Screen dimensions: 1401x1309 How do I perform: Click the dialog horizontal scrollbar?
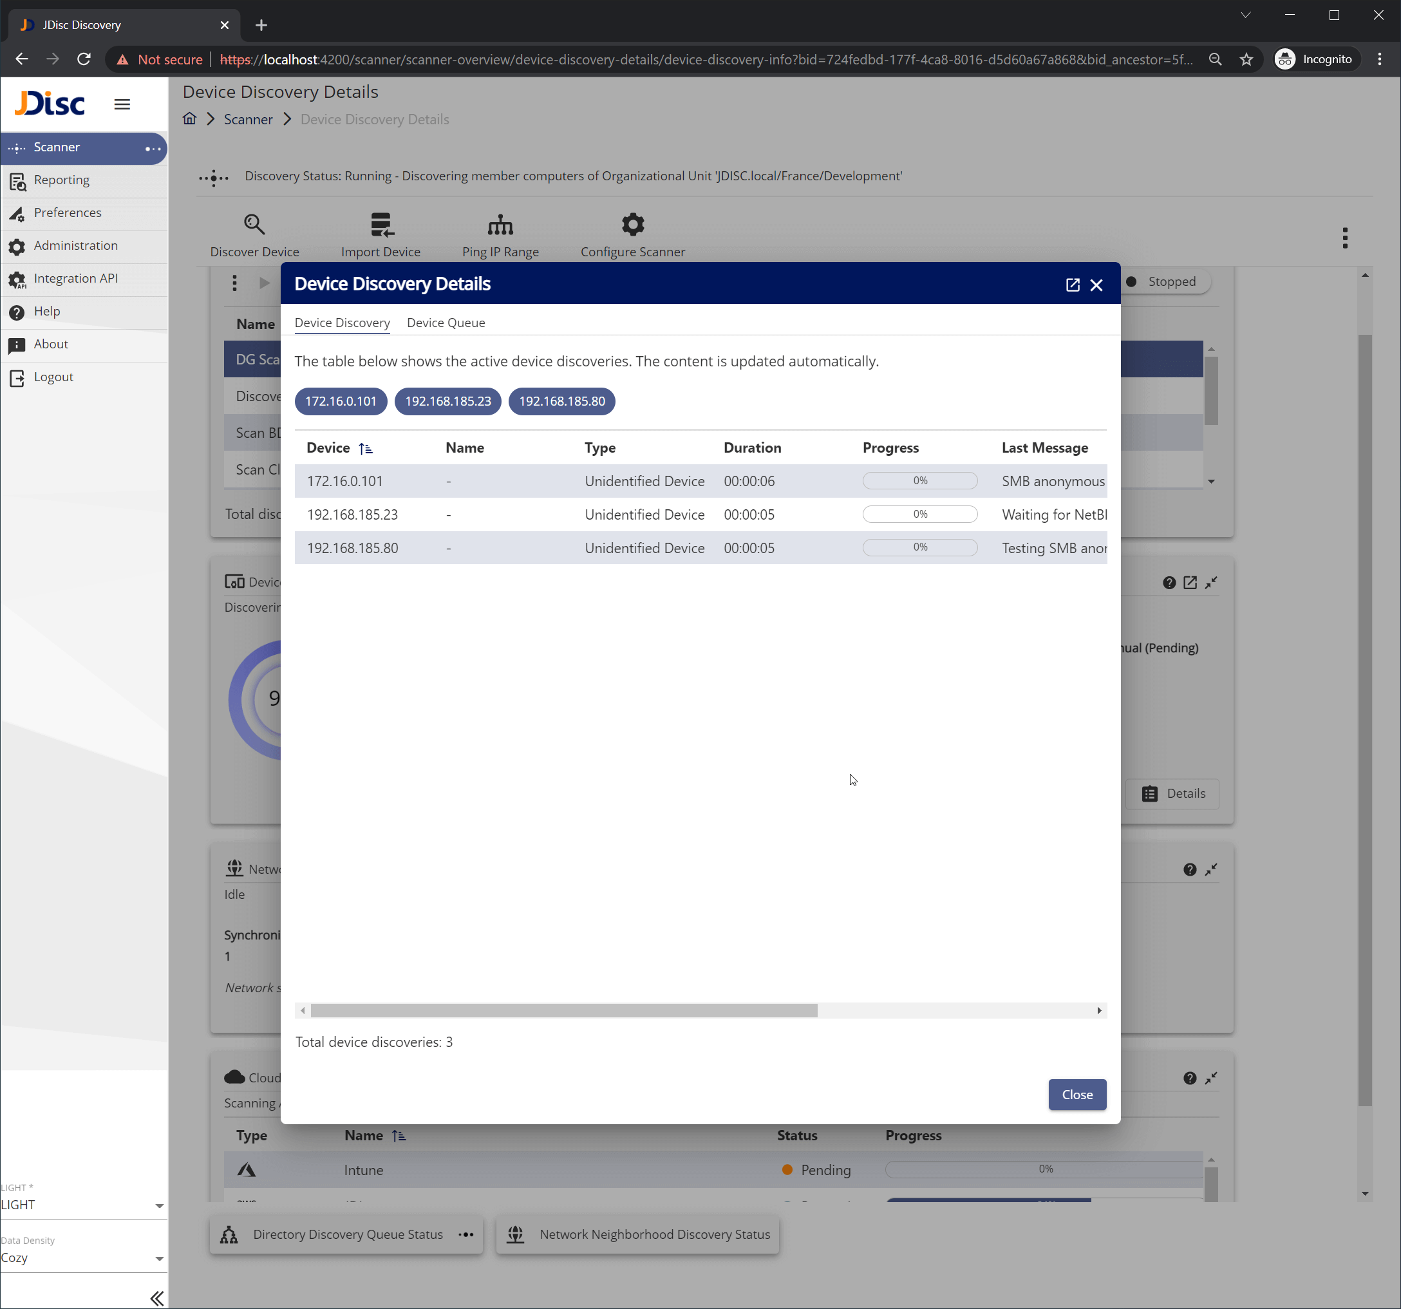564,1010
